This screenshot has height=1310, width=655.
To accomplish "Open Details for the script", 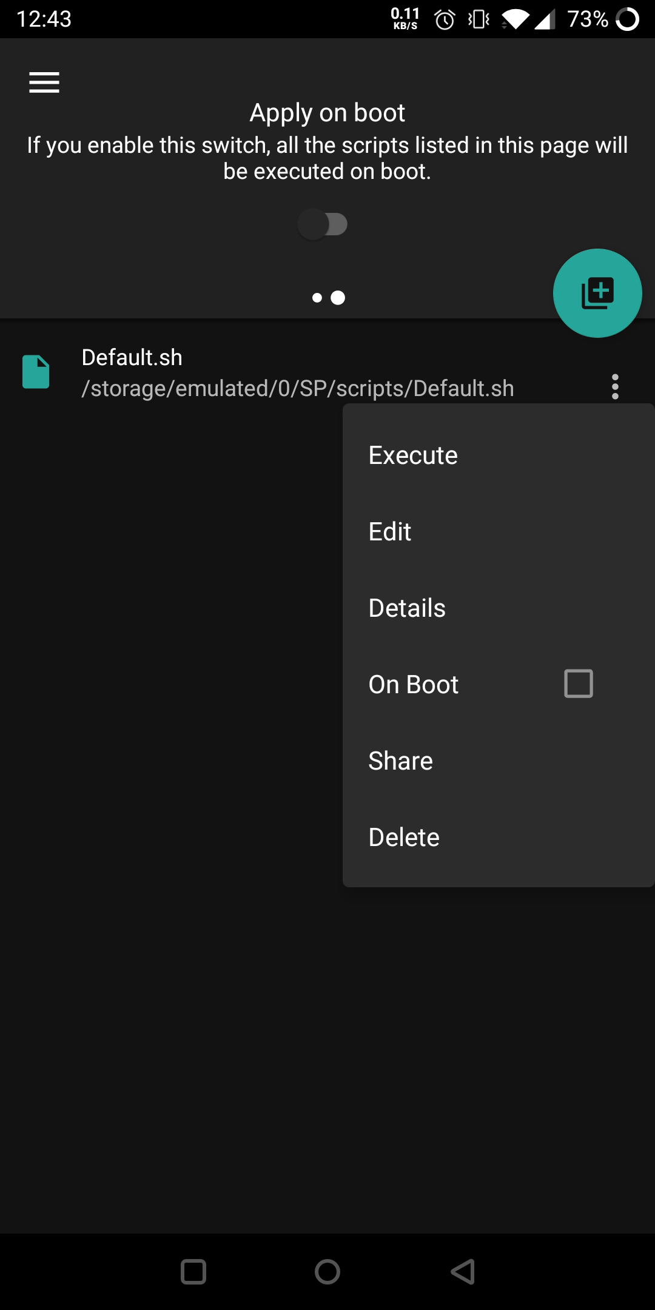I will pos(407,608).
